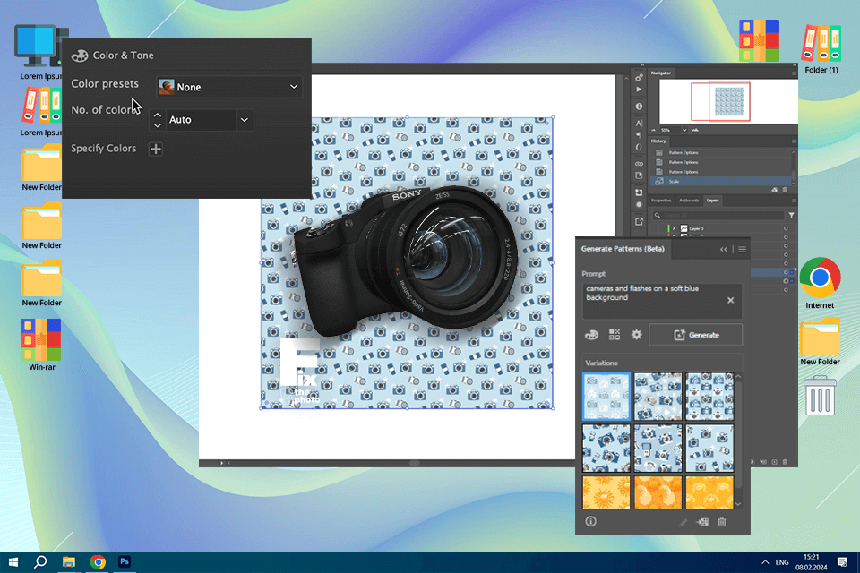Click the Navigator preview thumbnail red view box
The height and width of the screenshot is (573, 860).
coord(720,101)
